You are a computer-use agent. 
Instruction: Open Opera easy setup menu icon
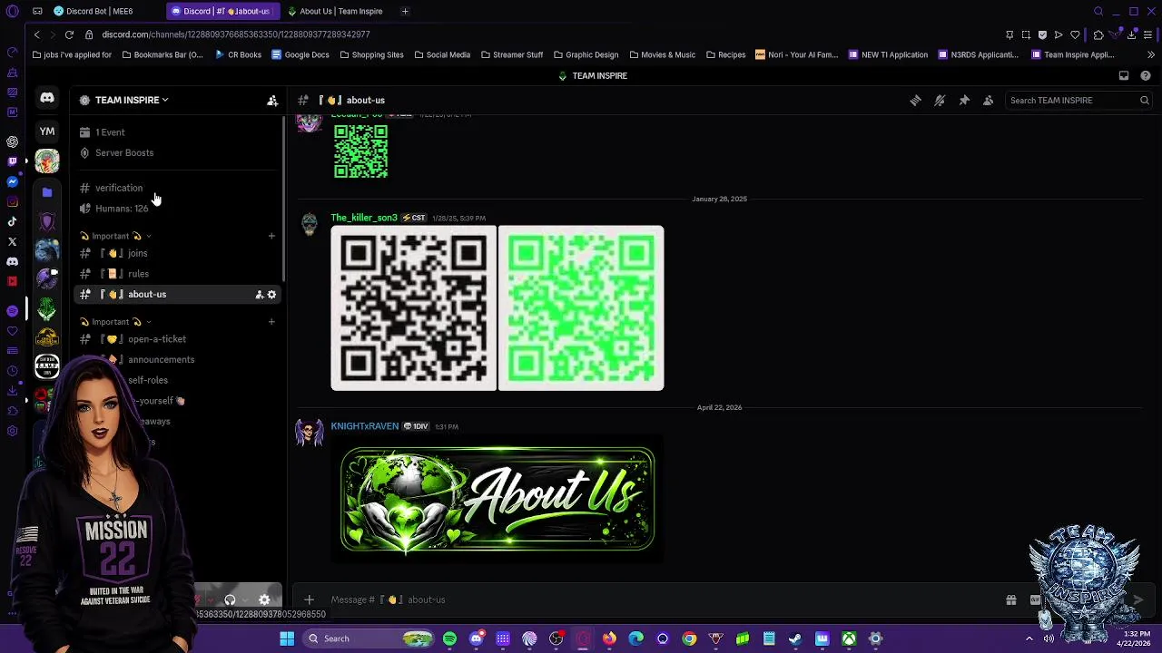pos(1147,34)
